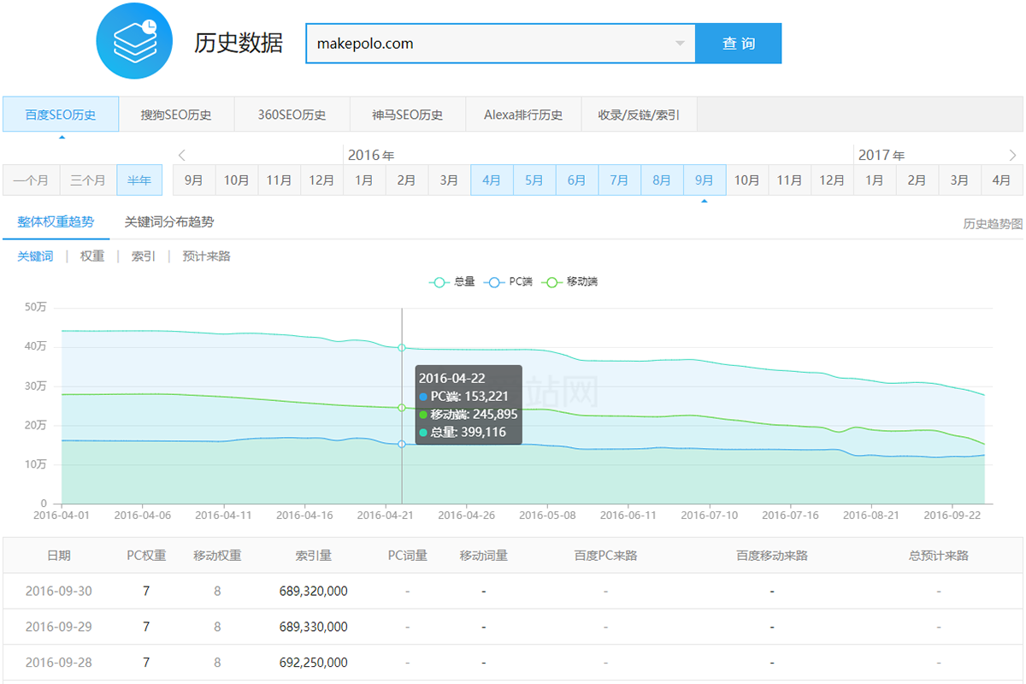Open the domain input dropdown arrow
Screen dimensions: 1026x684
680,44
